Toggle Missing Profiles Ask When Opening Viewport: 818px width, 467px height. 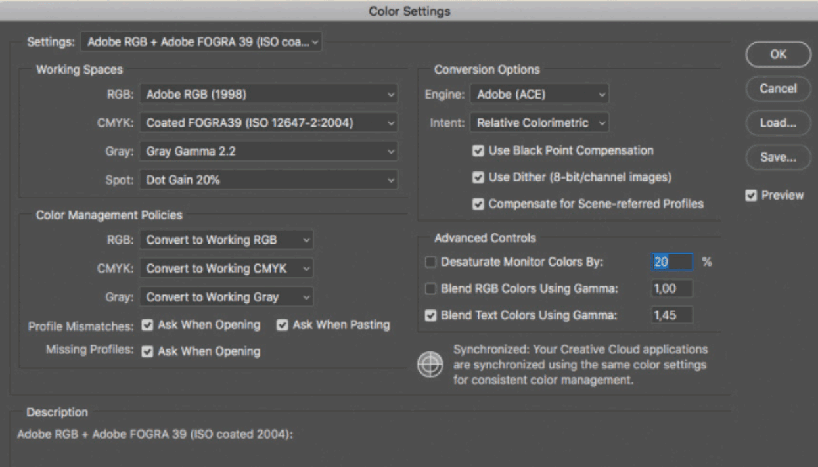[148, 351]
